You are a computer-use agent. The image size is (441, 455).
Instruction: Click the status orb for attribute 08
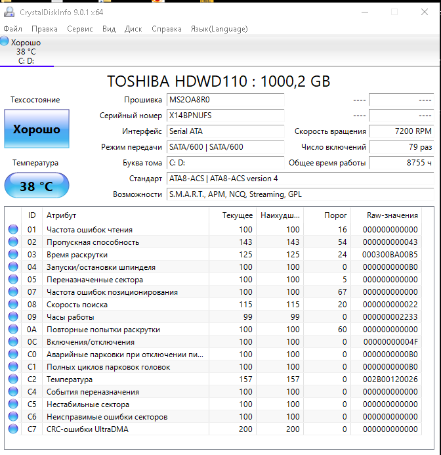pyautogui.click(x=13, y=304)
